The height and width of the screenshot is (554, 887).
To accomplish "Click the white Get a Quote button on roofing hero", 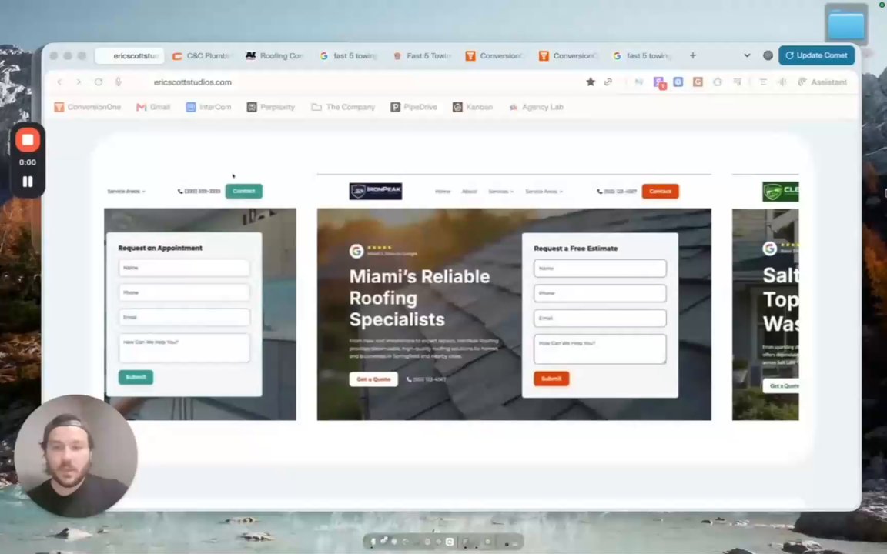I will (x=373, y=379).
